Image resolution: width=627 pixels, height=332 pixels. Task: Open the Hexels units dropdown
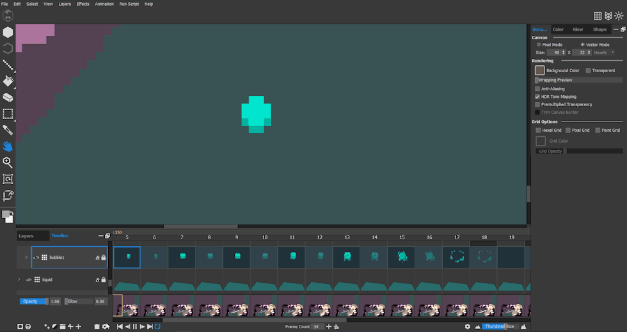click(604, 52)
